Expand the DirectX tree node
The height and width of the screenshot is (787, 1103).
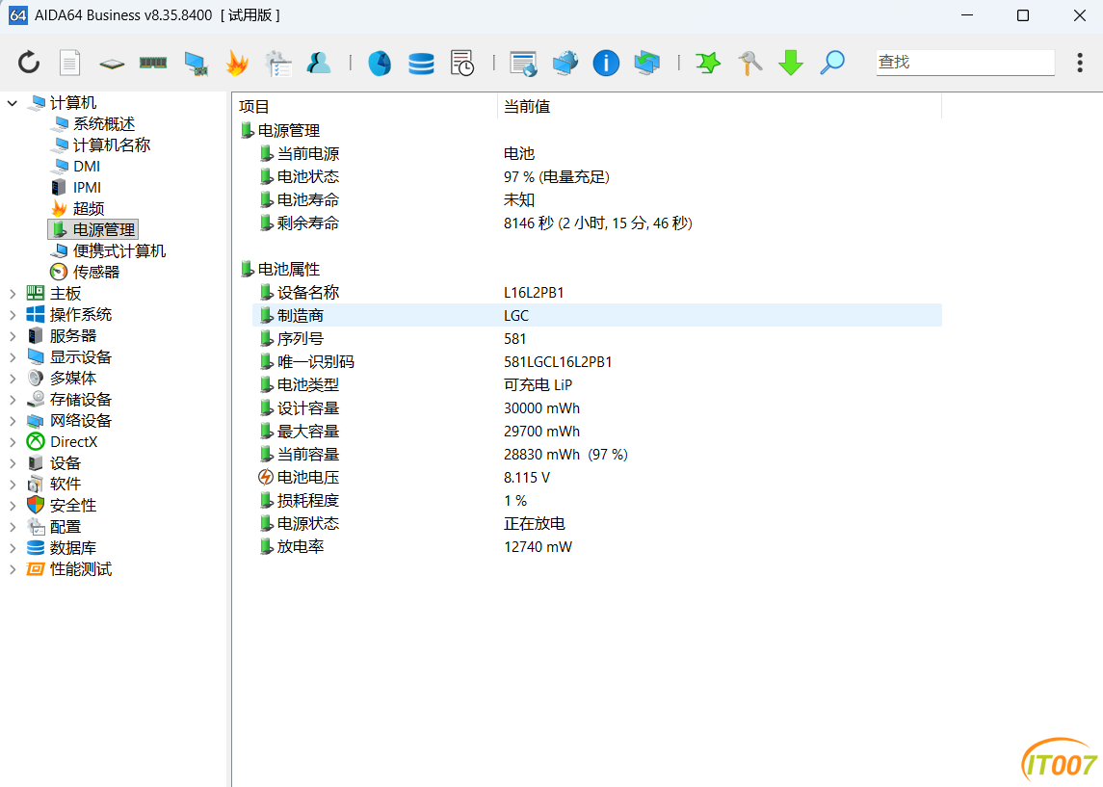(12, 442)
